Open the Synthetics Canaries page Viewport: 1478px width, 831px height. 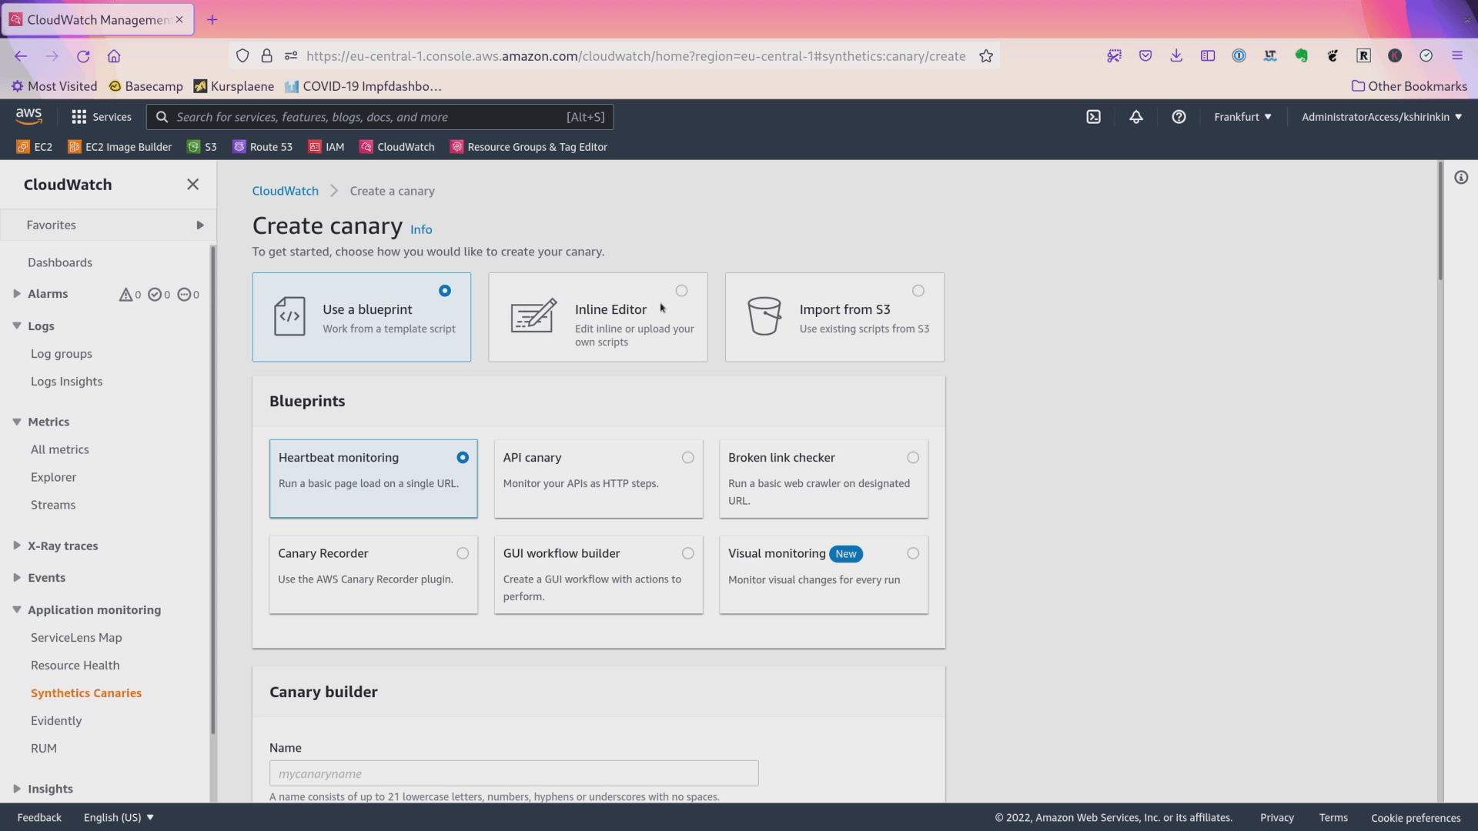pos(86,692)
